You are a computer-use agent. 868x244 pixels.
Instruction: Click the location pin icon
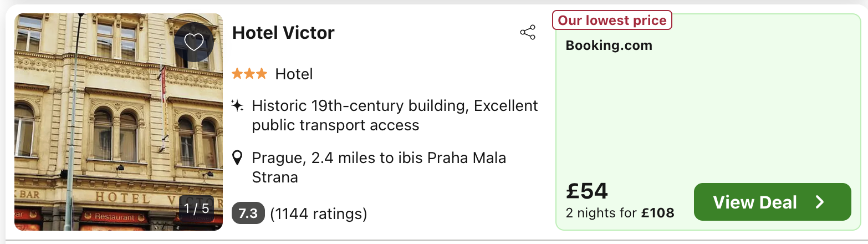237,159
